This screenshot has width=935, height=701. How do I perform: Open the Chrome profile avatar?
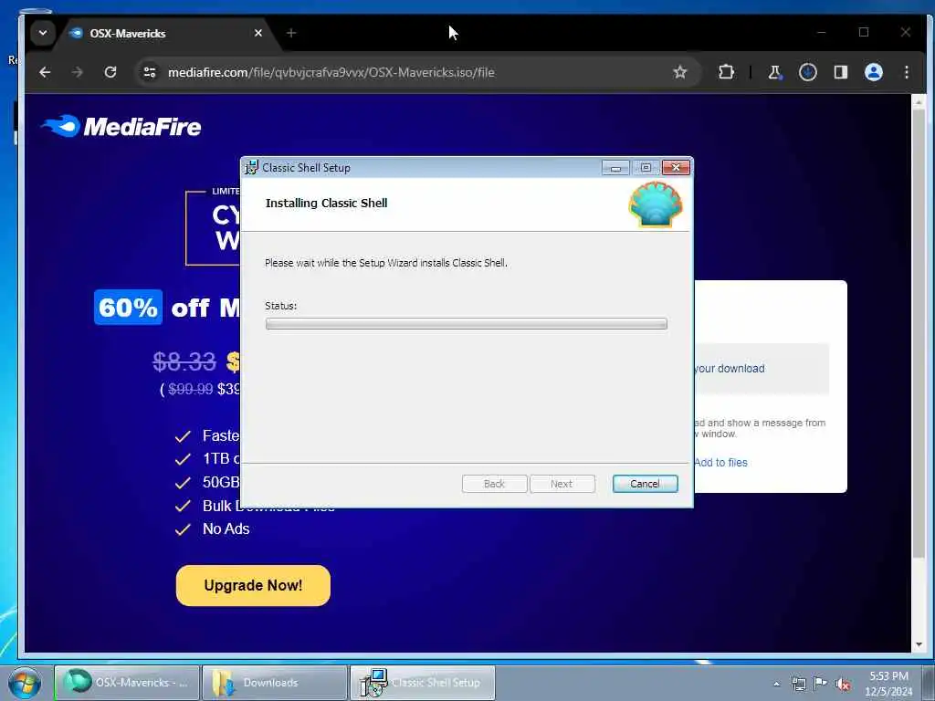click(x=874, y=72)
